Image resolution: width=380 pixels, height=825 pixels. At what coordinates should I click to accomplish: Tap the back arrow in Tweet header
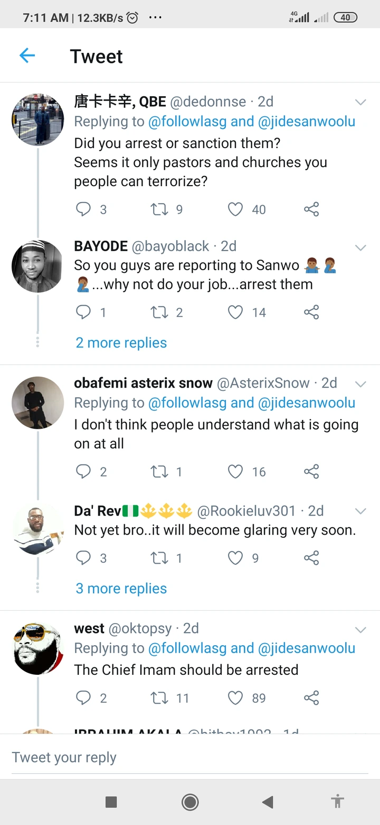[x=27, y=56]
